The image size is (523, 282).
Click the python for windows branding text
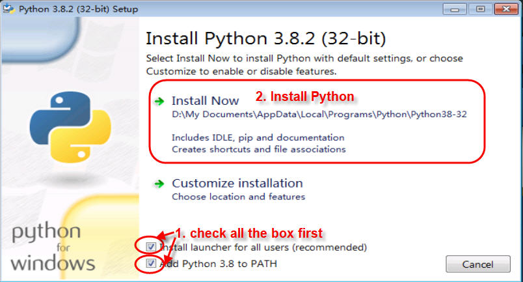[x=53, y=247]
